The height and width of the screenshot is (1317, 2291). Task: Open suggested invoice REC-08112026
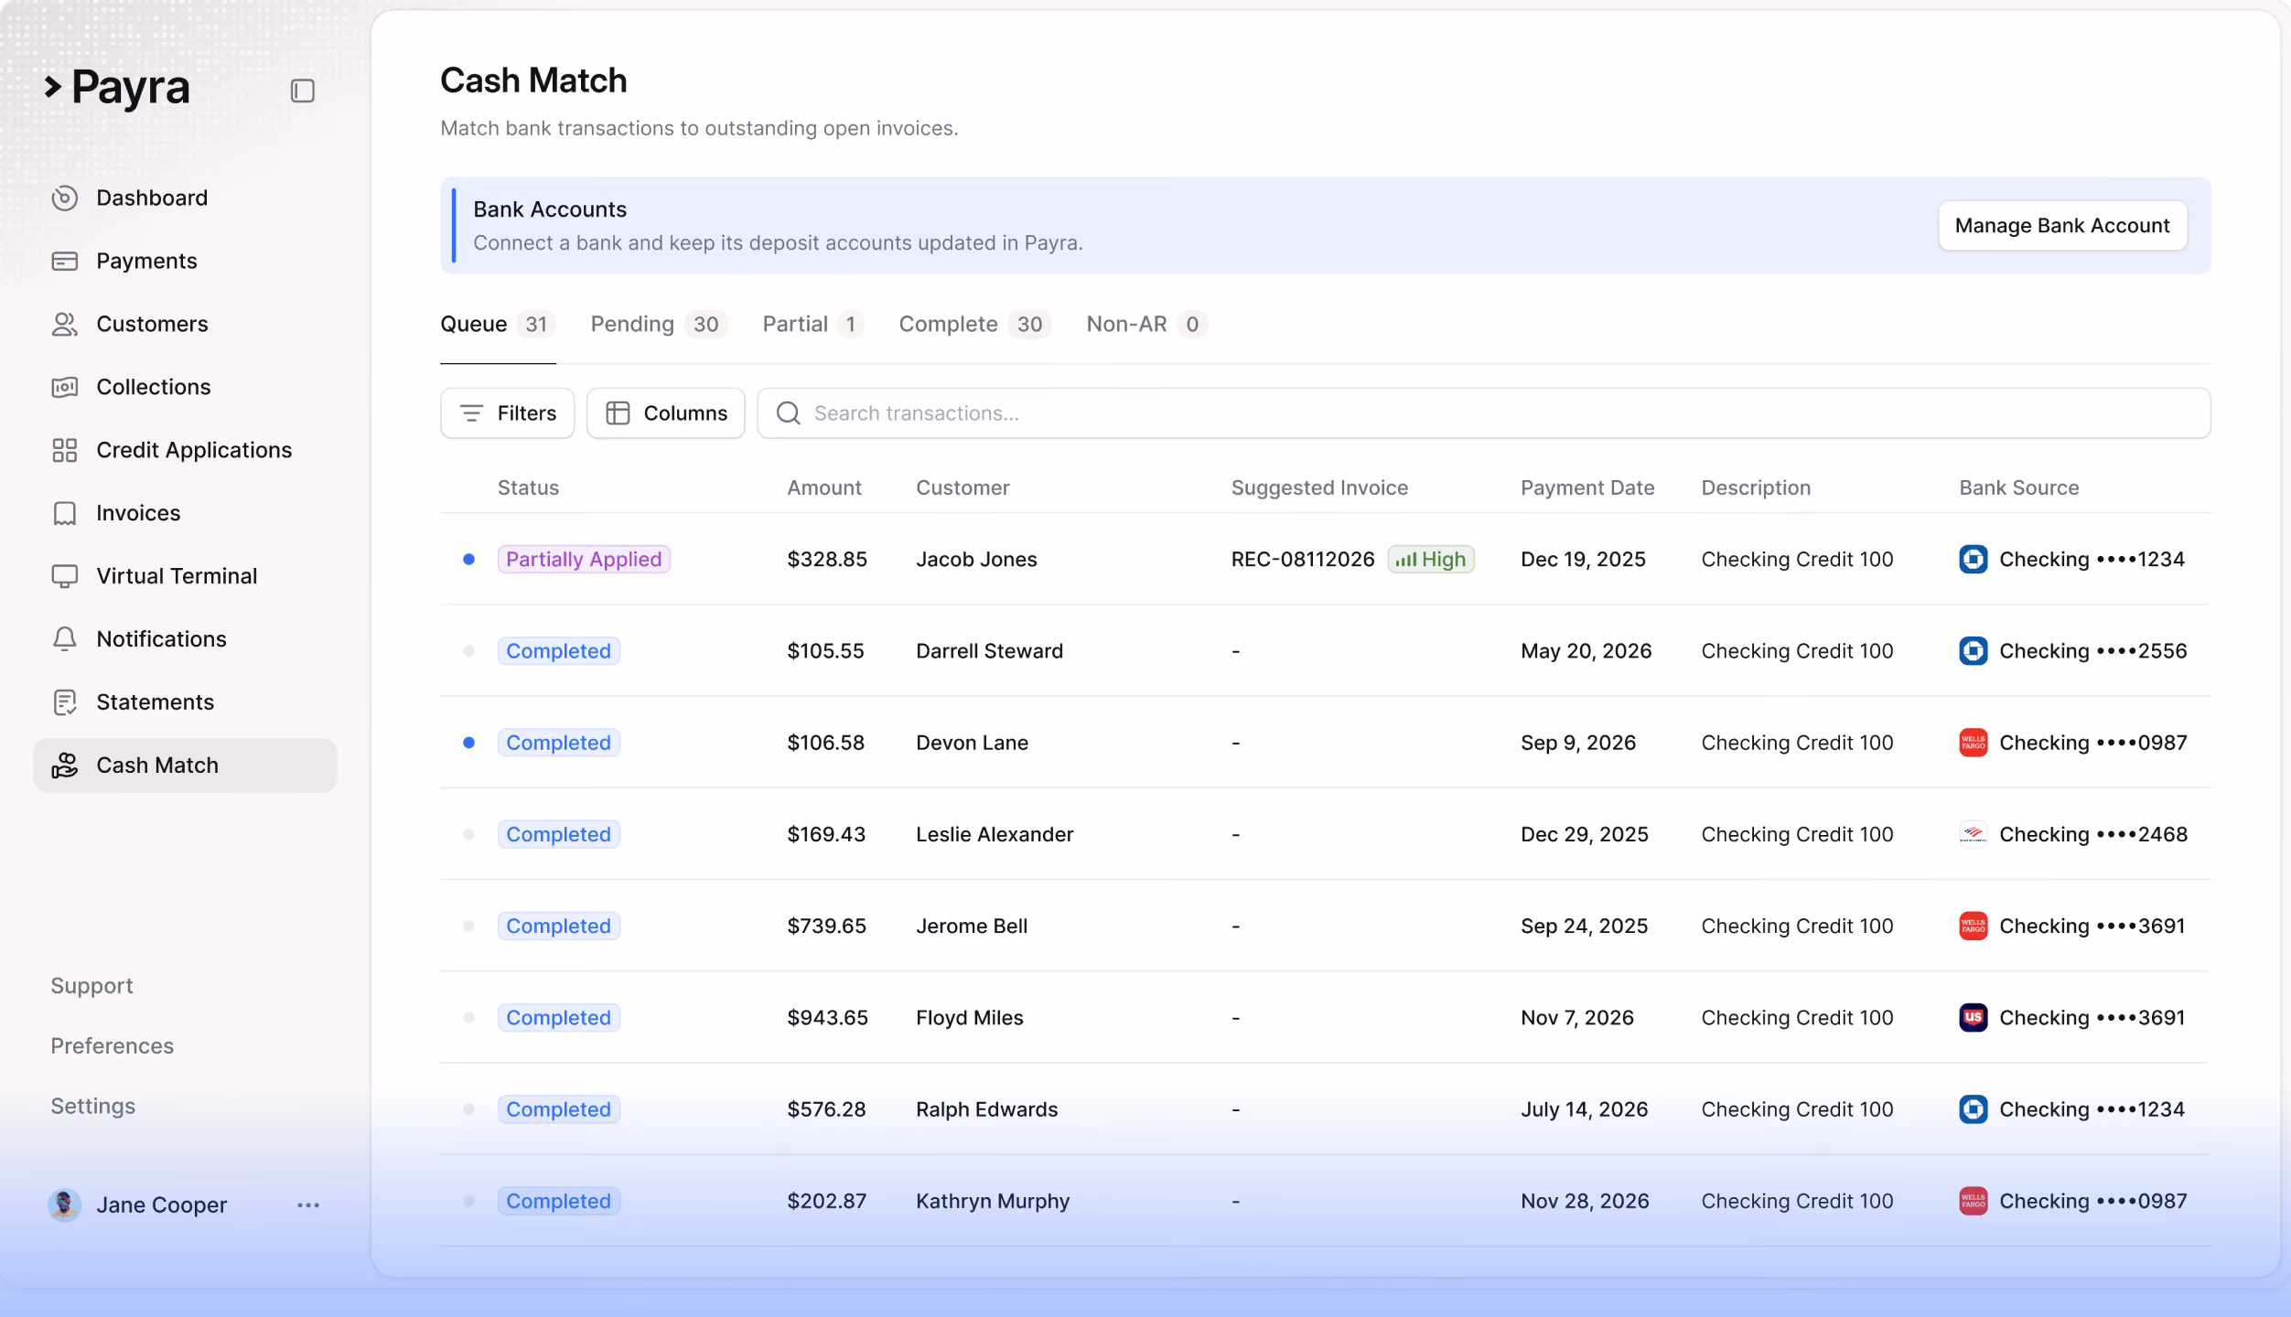[x=1303, y=559]
